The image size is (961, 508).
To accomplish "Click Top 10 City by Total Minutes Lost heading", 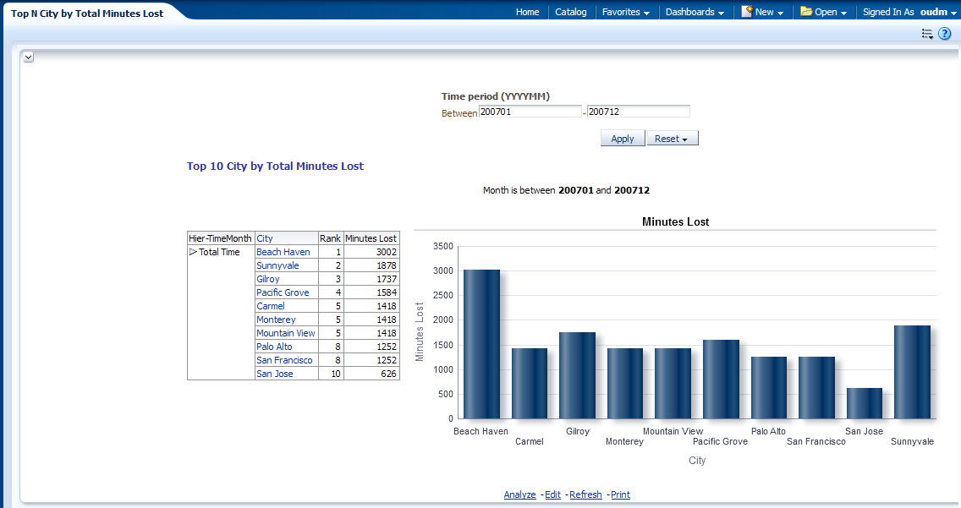I will pyautogui.click(x=275, y=166).
